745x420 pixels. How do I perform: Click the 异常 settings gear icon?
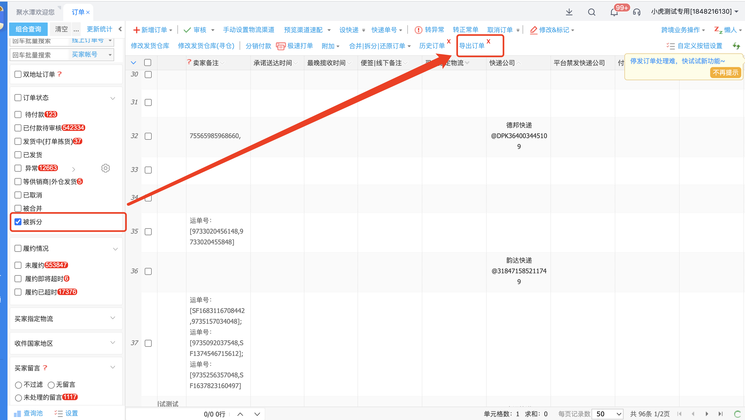(x=106, y=168)
